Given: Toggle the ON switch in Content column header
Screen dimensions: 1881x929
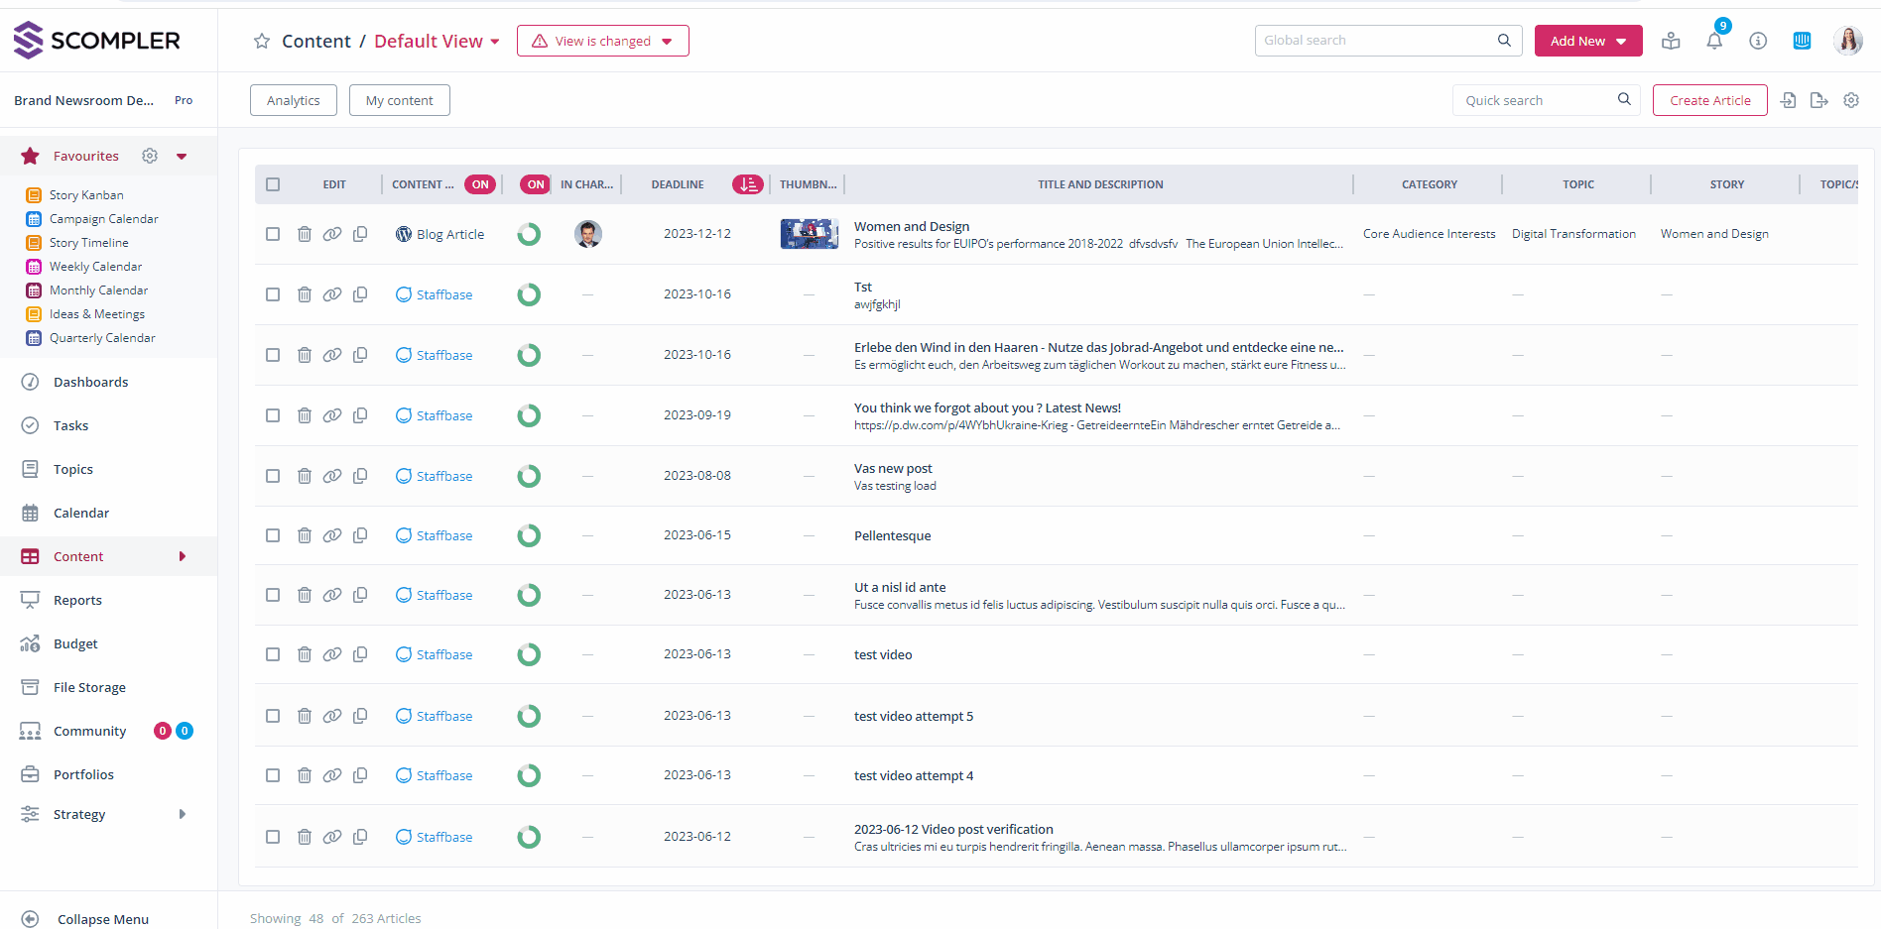Looking at the screenshot, I should [480, 184].
